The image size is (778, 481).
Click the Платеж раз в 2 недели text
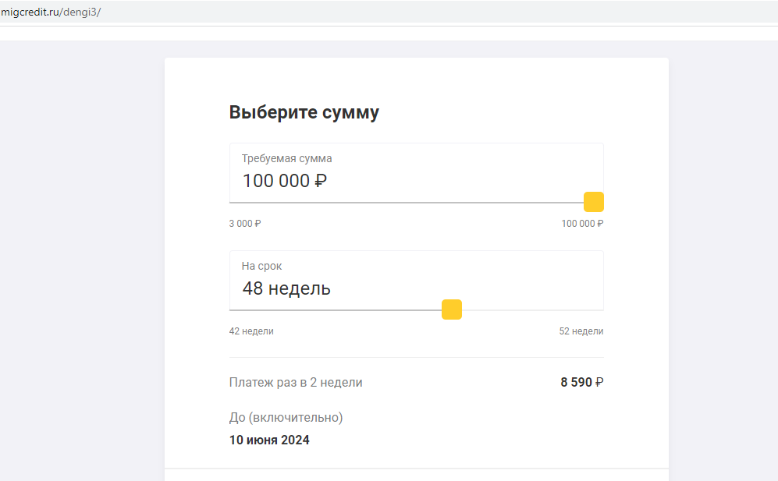tap(296, 382)
